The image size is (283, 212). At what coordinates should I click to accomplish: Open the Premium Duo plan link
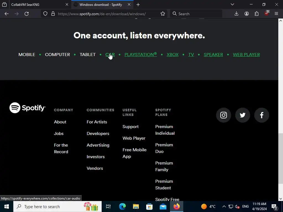point(164,148)
